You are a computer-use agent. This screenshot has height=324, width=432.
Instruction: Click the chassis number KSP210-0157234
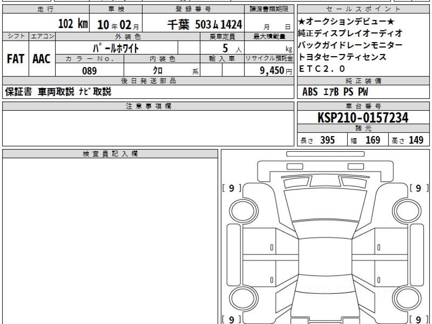point(363,117)
